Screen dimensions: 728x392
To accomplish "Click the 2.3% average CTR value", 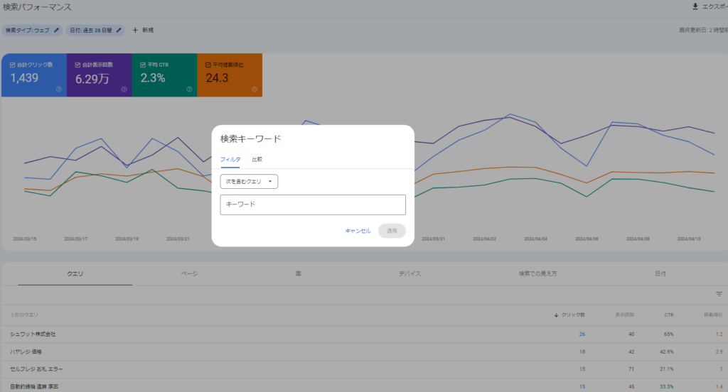I will tap(153, 78).
